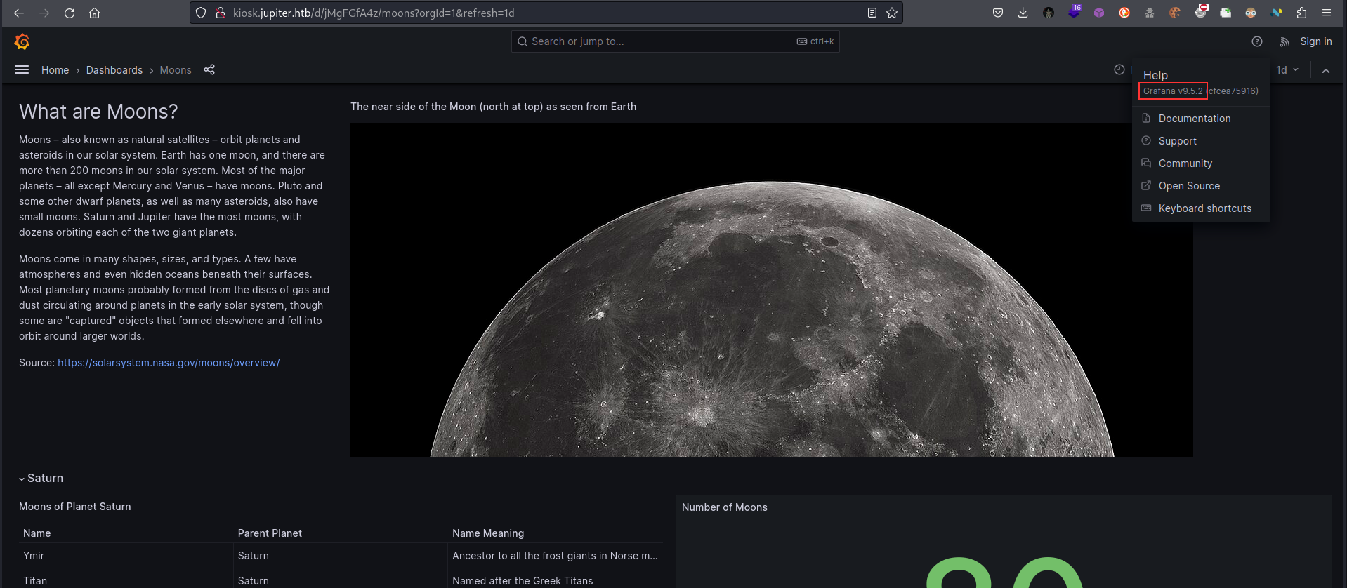Viewport: 1347px width, 588px height.
Task: Click the Moons breadcrumb
Action: (x=176, y=70)
